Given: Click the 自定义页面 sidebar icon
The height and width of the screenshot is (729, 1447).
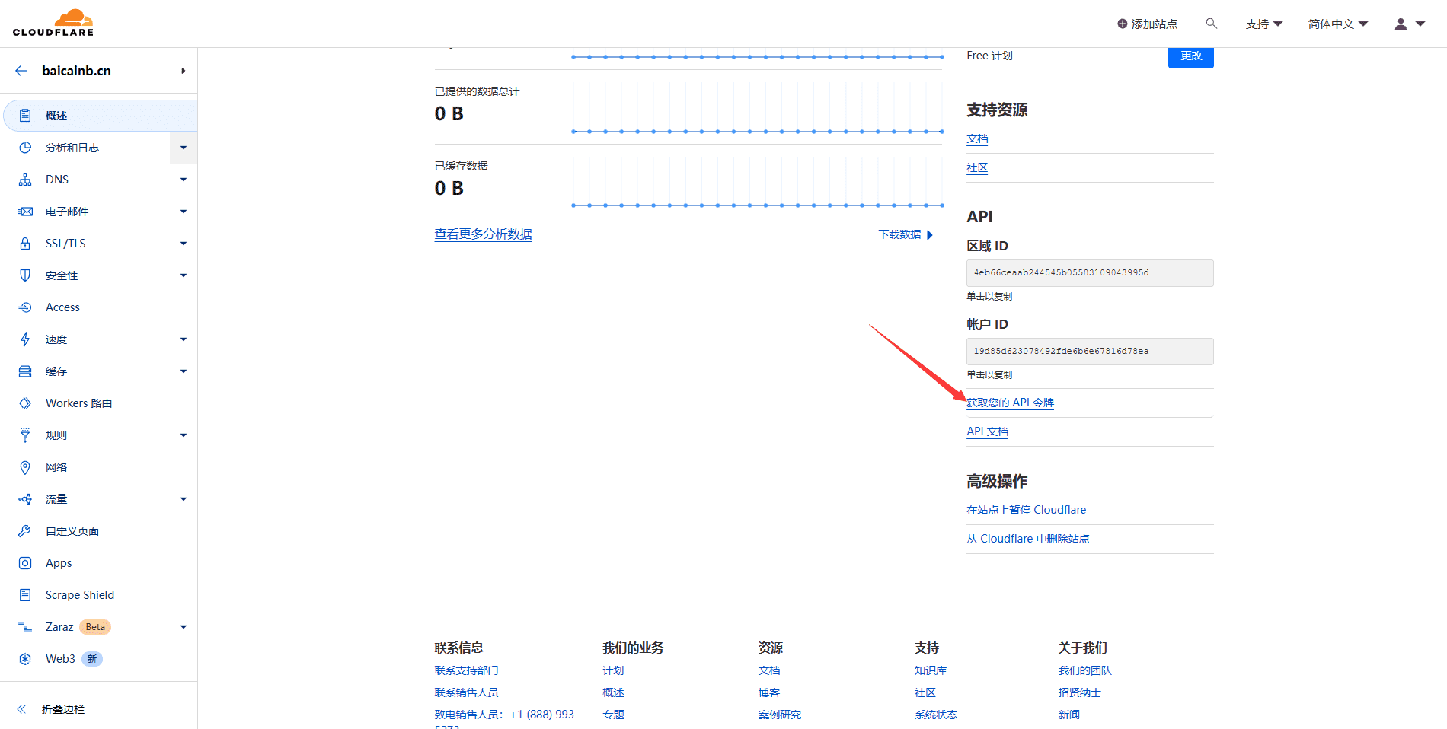Looking at the screenshot, I should 24,530.
